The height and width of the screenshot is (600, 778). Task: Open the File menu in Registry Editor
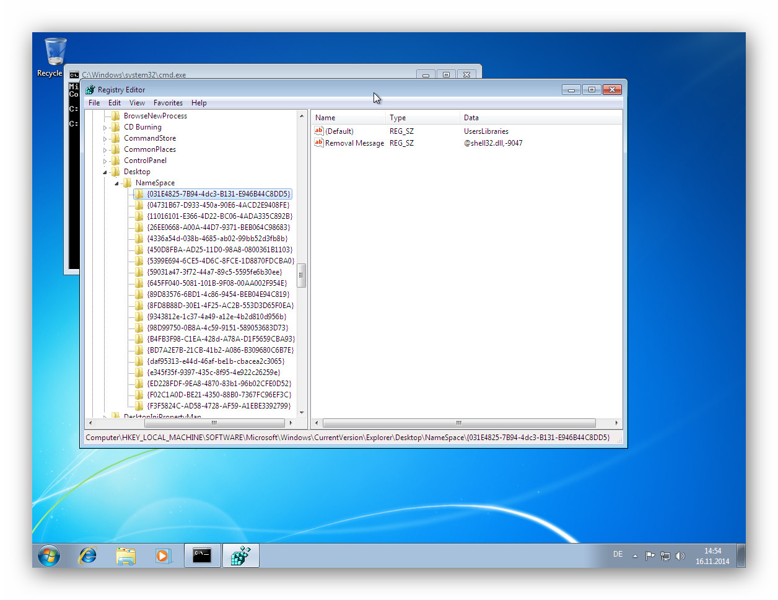[x=94, y=103]
